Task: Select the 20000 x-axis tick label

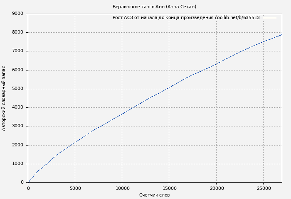Action: tap(216, 188)
